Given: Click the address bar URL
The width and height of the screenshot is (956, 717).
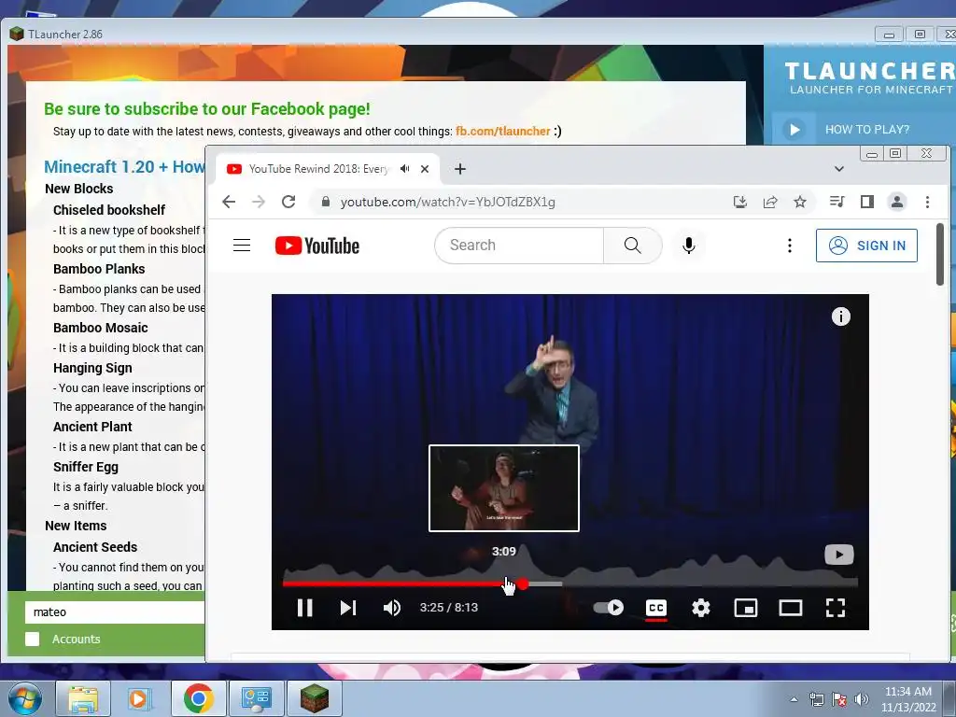Looking at the screenshot, I should [447, 202].
